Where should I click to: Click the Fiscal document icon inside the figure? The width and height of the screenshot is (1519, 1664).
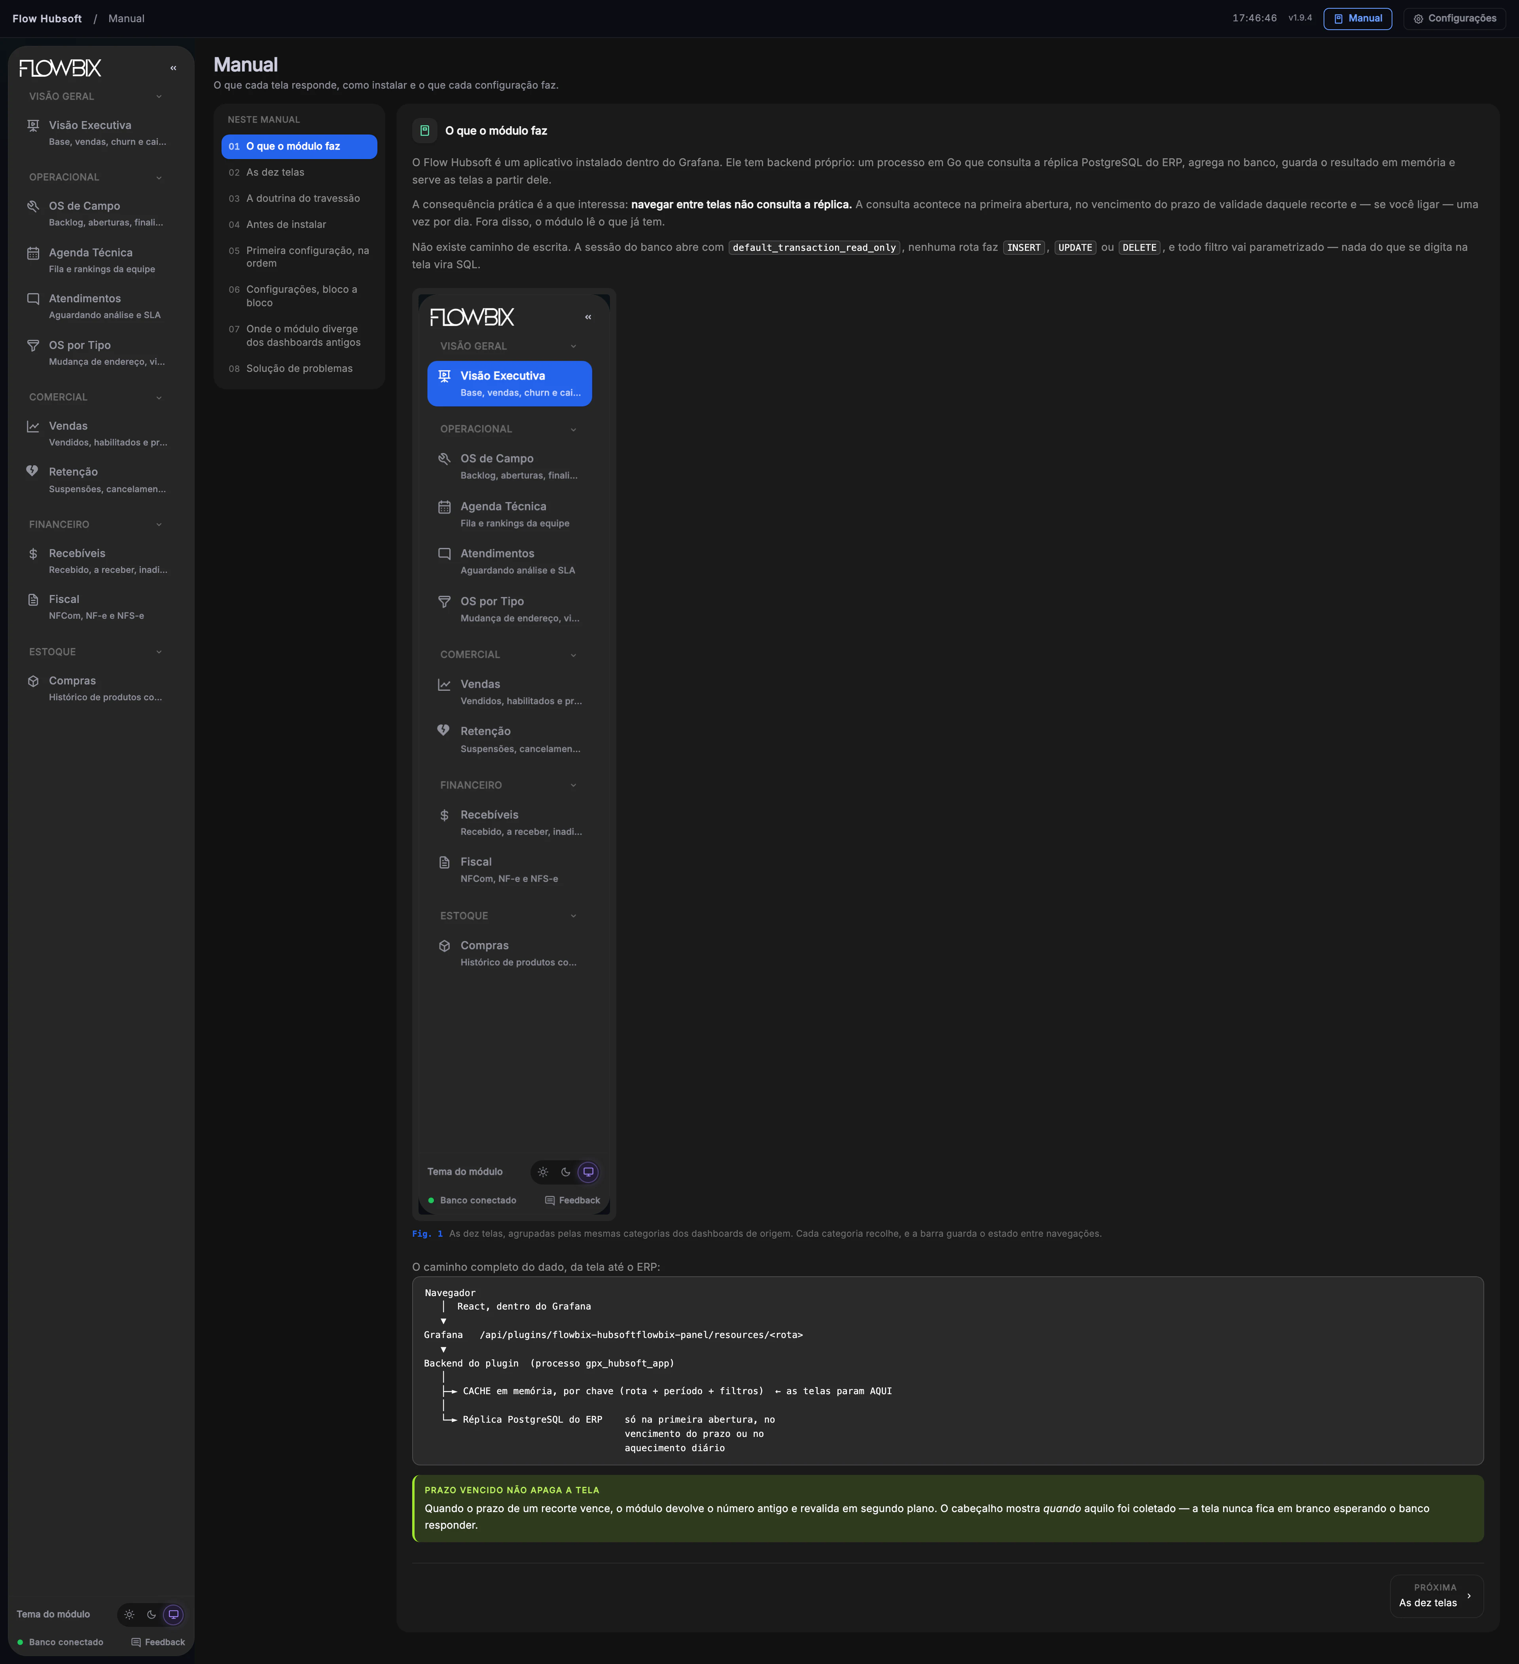(444, 862)
